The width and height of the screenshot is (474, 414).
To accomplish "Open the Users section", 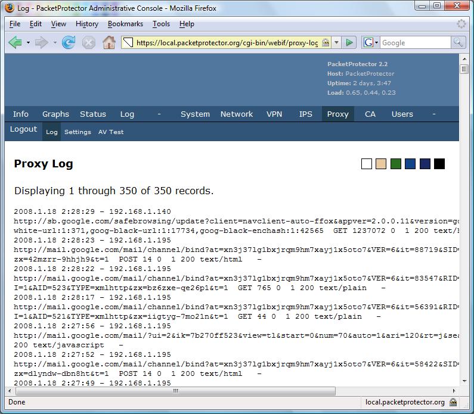I will [402, 114].
